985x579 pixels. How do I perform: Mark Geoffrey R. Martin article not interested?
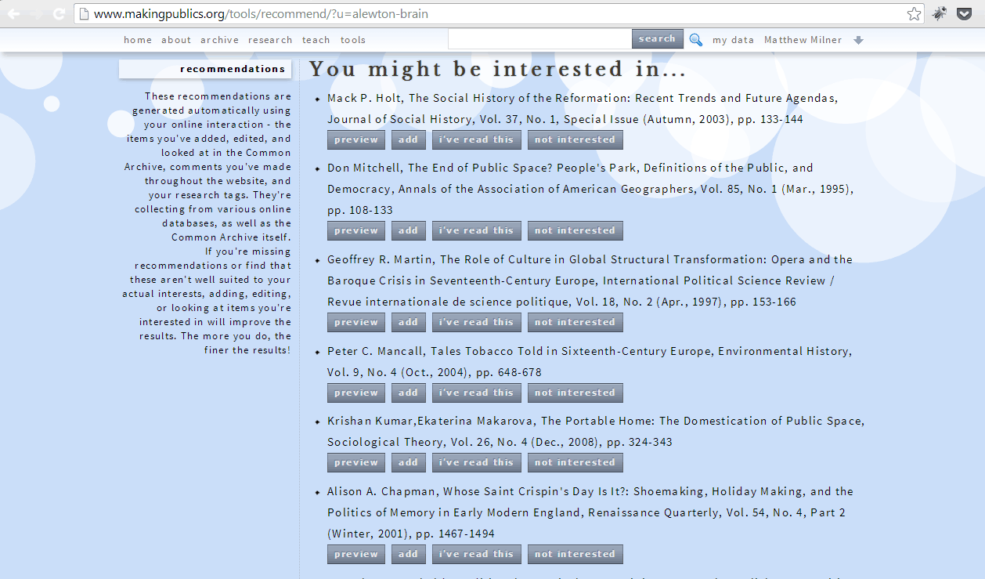575,322
